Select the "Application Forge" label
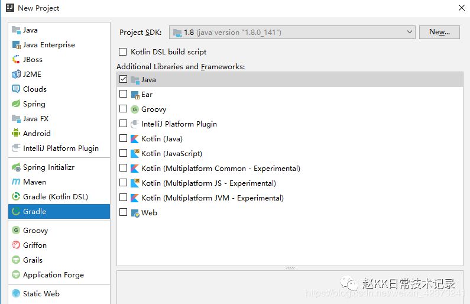This screenshot has width=470, height=304. click(x=53, y=275)
